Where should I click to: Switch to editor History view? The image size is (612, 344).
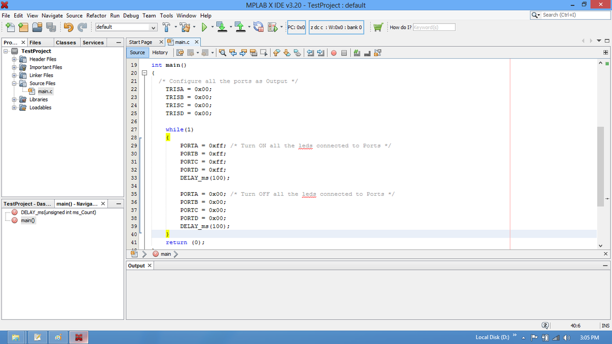point(160,52)
